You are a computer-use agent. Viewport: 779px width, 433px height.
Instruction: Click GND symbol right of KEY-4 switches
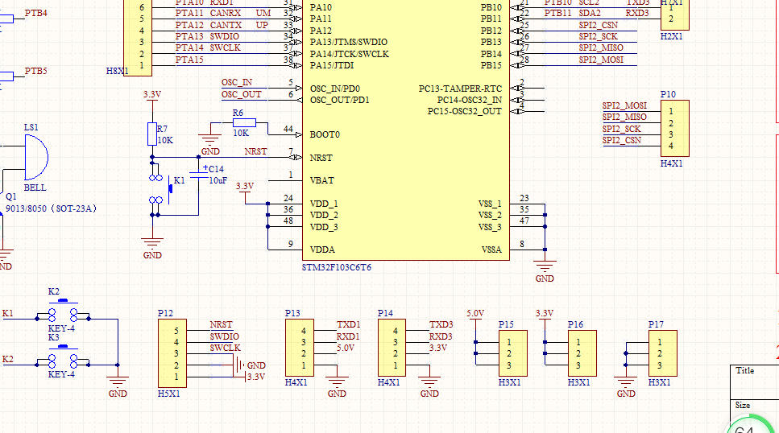click(118, 386)
